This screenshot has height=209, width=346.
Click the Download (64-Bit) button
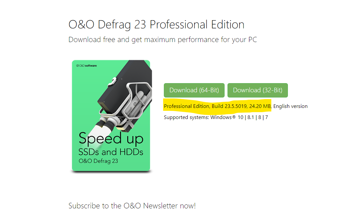(x=194, y=90)
